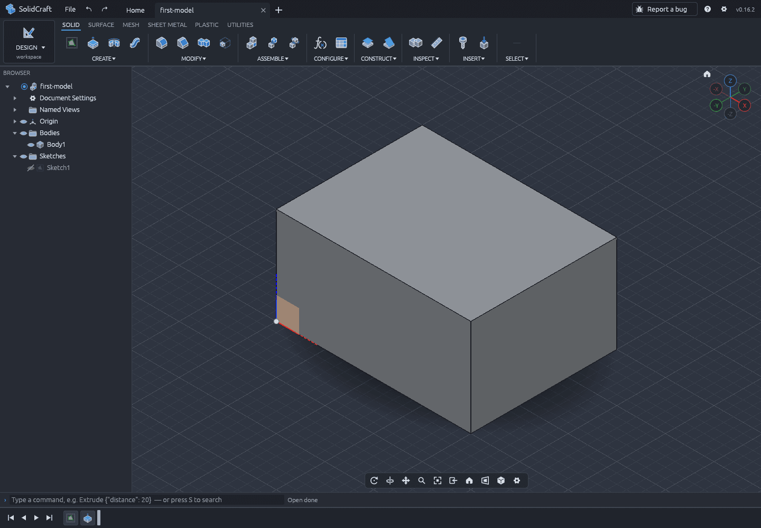Click the insert fastener screw icon
Viewport: 761px width, 528px height.
[463, 43]
